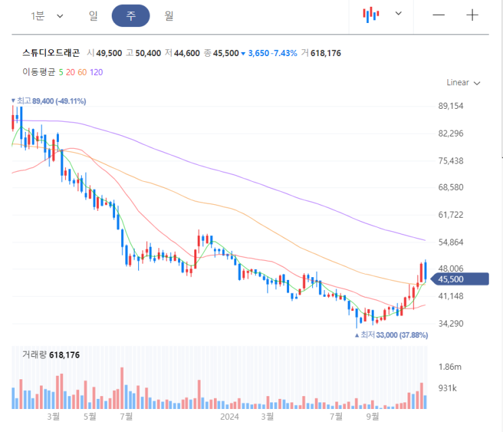Image resolution: width=503 pixels, height=432 pixels.
Task: Click the 고 50,400 high price
Action: click(144, 53)
